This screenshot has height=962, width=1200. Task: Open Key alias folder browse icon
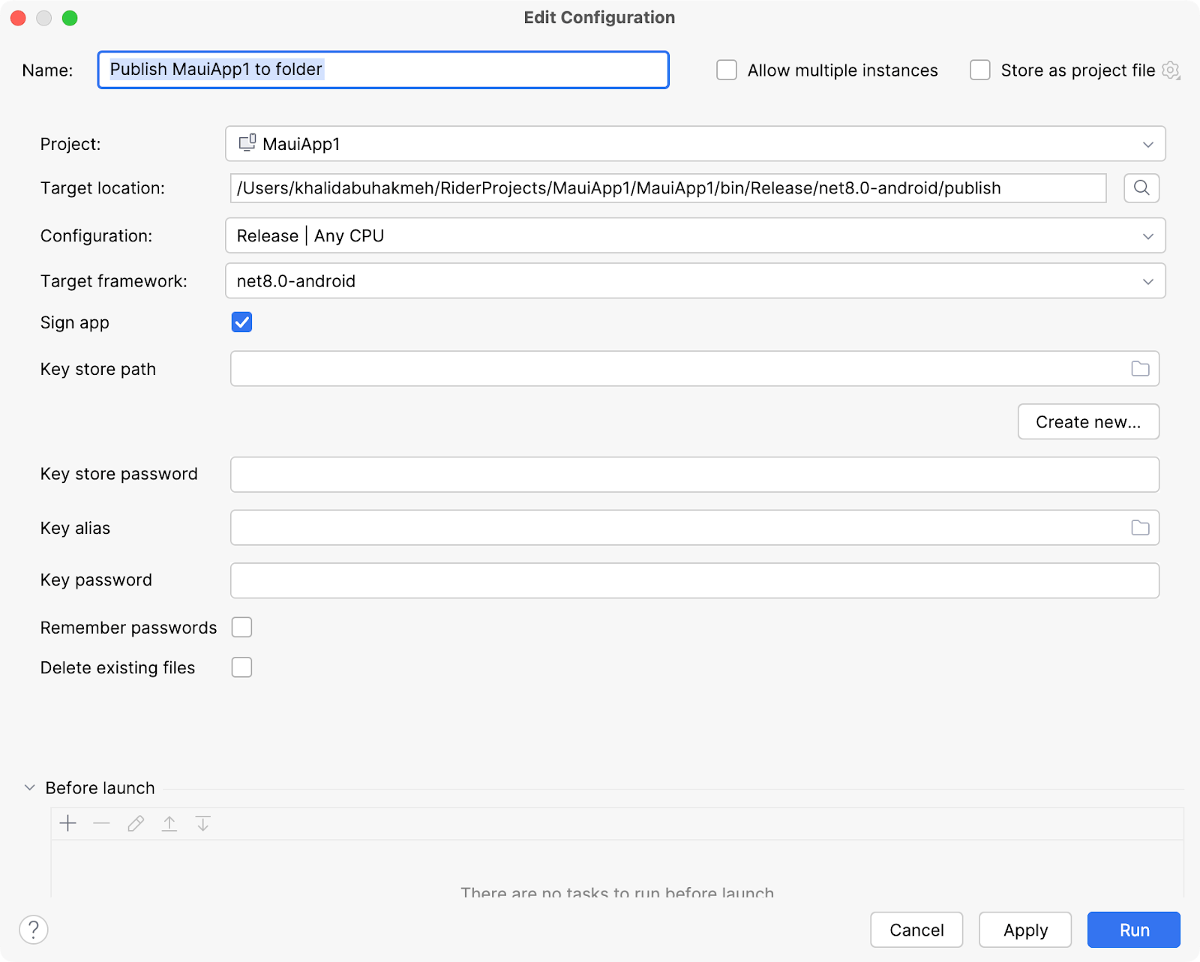point(1140,528)
